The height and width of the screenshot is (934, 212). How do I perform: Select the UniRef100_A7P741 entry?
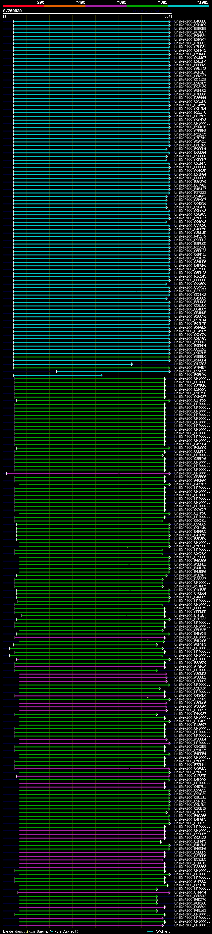(190, 138)
